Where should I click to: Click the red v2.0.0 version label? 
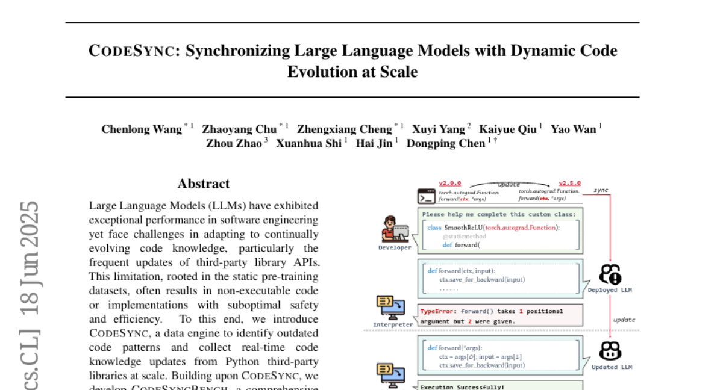(449, 183)
